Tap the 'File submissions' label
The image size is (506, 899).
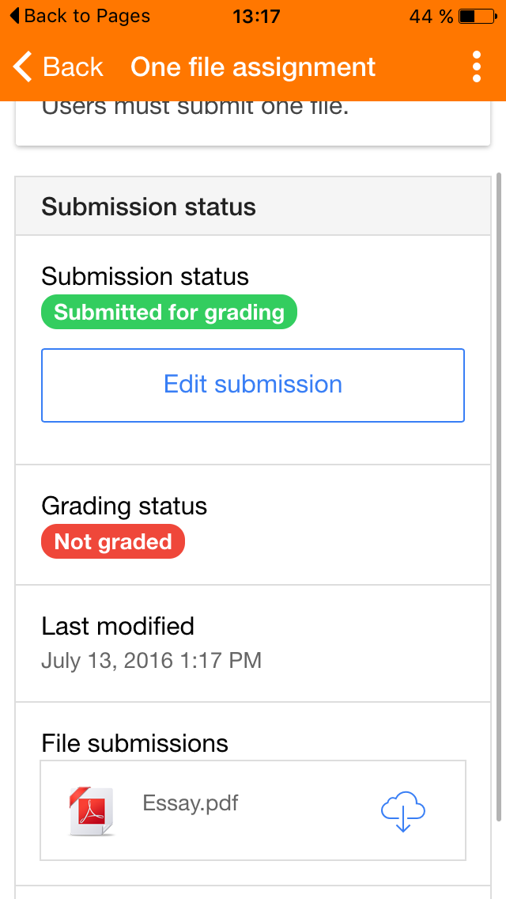pyautogui.click(x=134, y=744)
